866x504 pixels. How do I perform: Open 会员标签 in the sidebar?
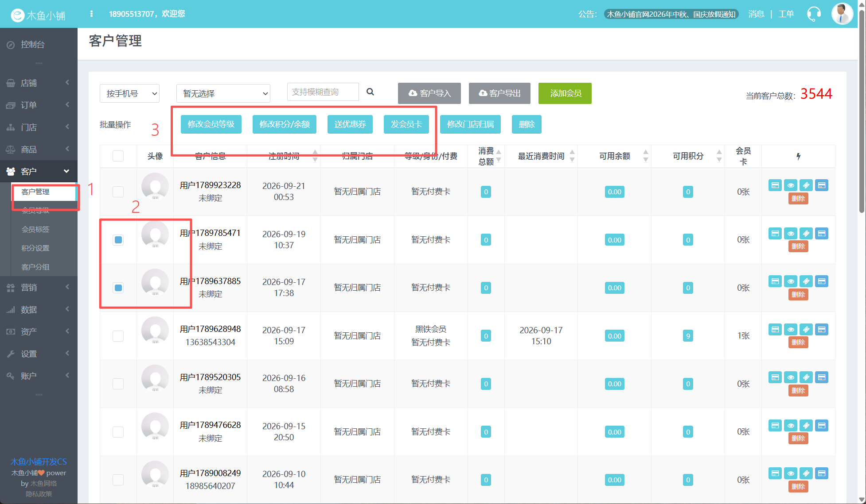click(35, 229)
